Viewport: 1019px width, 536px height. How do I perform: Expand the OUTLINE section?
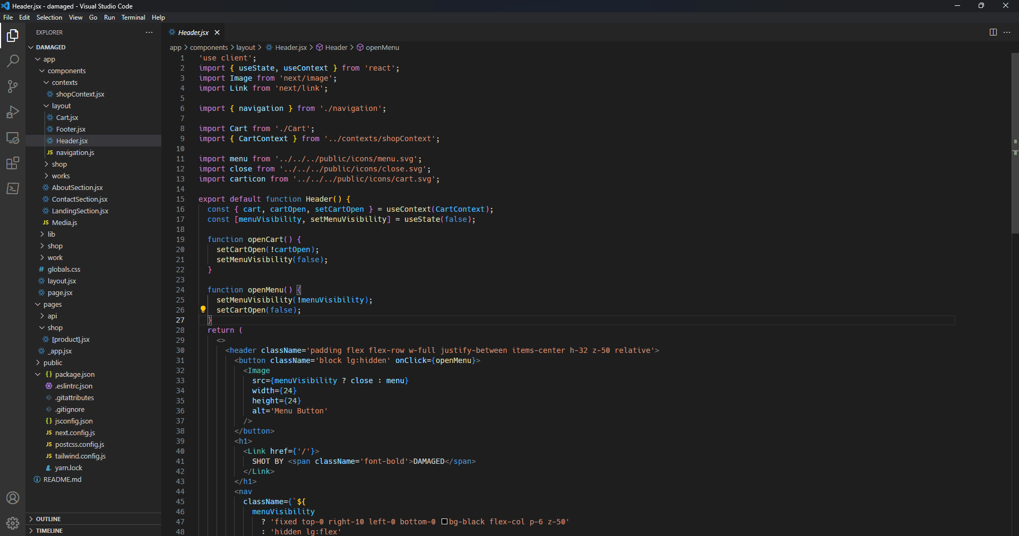coord(93,519)
